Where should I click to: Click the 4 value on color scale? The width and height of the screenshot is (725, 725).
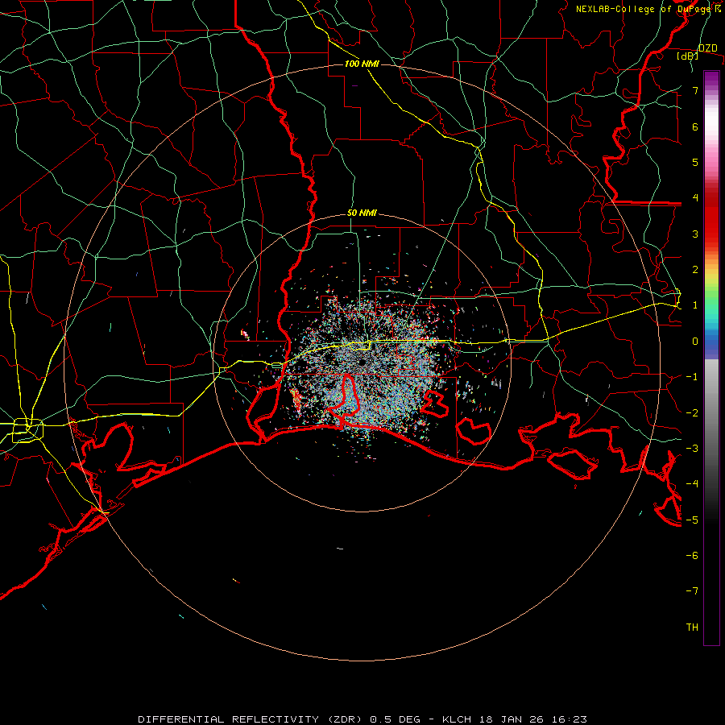point(695,198)
